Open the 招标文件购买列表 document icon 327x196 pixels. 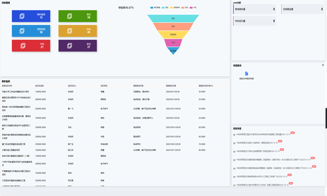[x=247, y=74]
